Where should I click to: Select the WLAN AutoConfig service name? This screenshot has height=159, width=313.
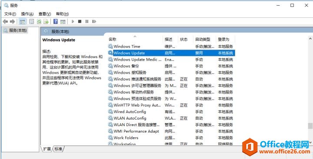130,118
